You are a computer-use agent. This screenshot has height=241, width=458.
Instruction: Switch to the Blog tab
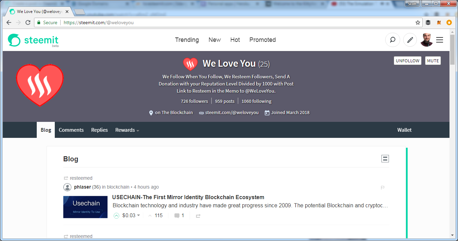coord(46,130)
